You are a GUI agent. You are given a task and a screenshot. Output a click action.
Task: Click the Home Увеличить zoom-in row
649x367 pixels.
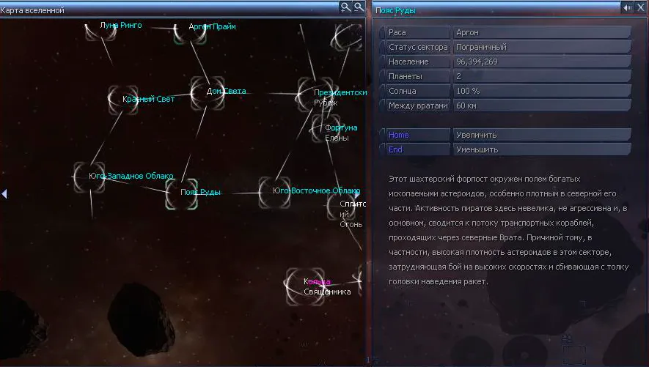click(506, 135)
